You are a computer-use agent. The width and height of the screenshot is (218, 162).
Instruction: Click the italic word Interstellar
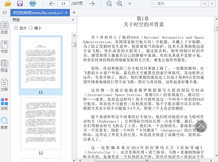click(99, 152)
